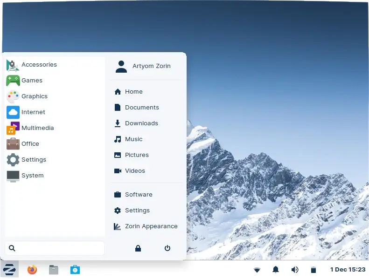
Task: Open the Pictures folder
Action: (x=146, y=155)
